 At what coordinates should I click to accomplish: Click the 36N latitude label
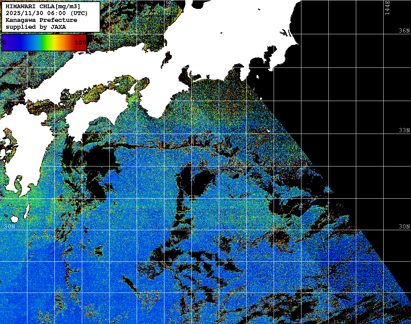[404, 31]
